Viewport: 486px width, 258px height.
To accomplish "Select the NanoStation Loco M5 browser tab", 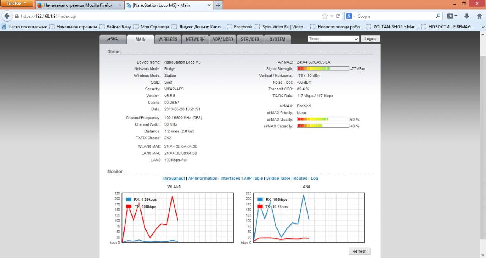I will pyautogui.click(x=168, y=5).
